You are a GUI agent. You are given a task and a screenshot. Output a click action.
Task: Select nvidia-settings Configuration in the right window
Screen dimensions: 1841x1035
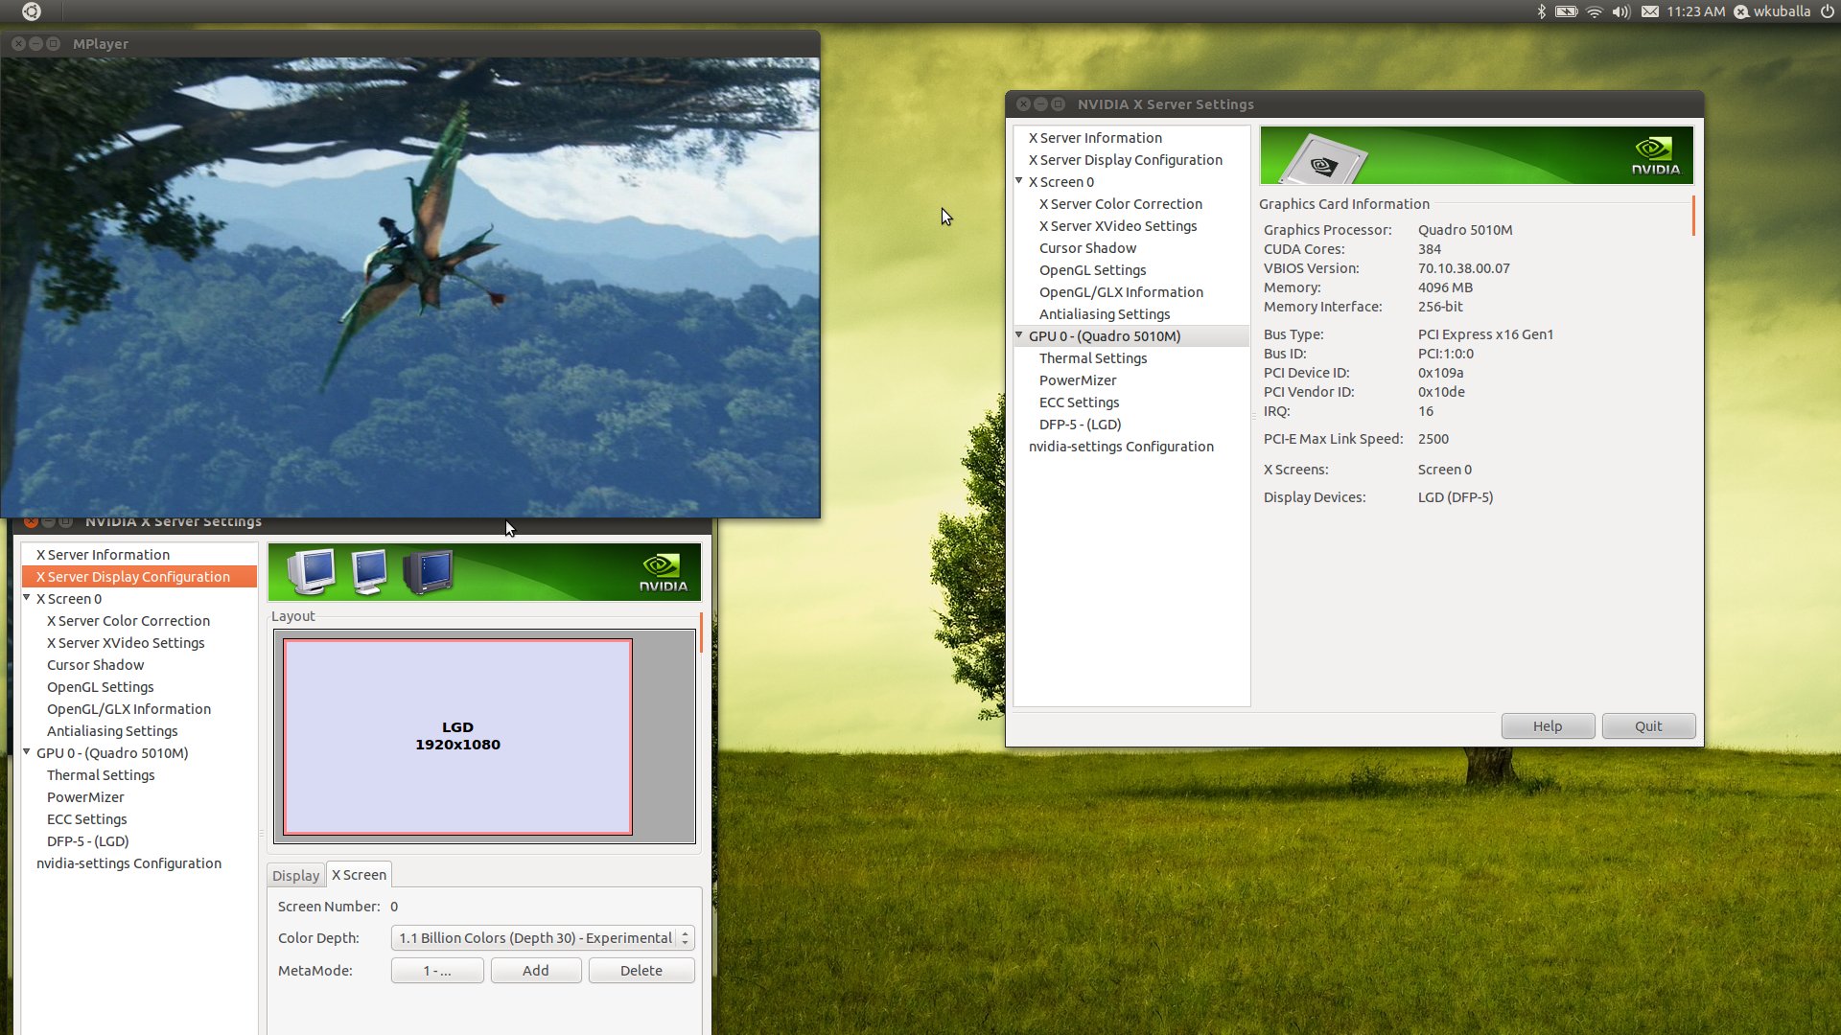click(x=1121, y=447)
